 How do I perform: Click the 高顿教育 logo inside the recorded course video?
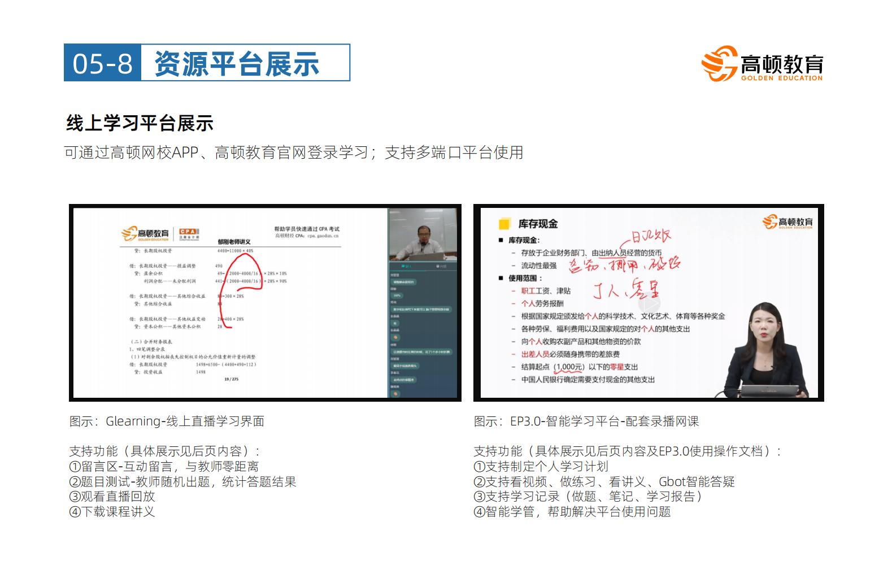tap(788, 222)
